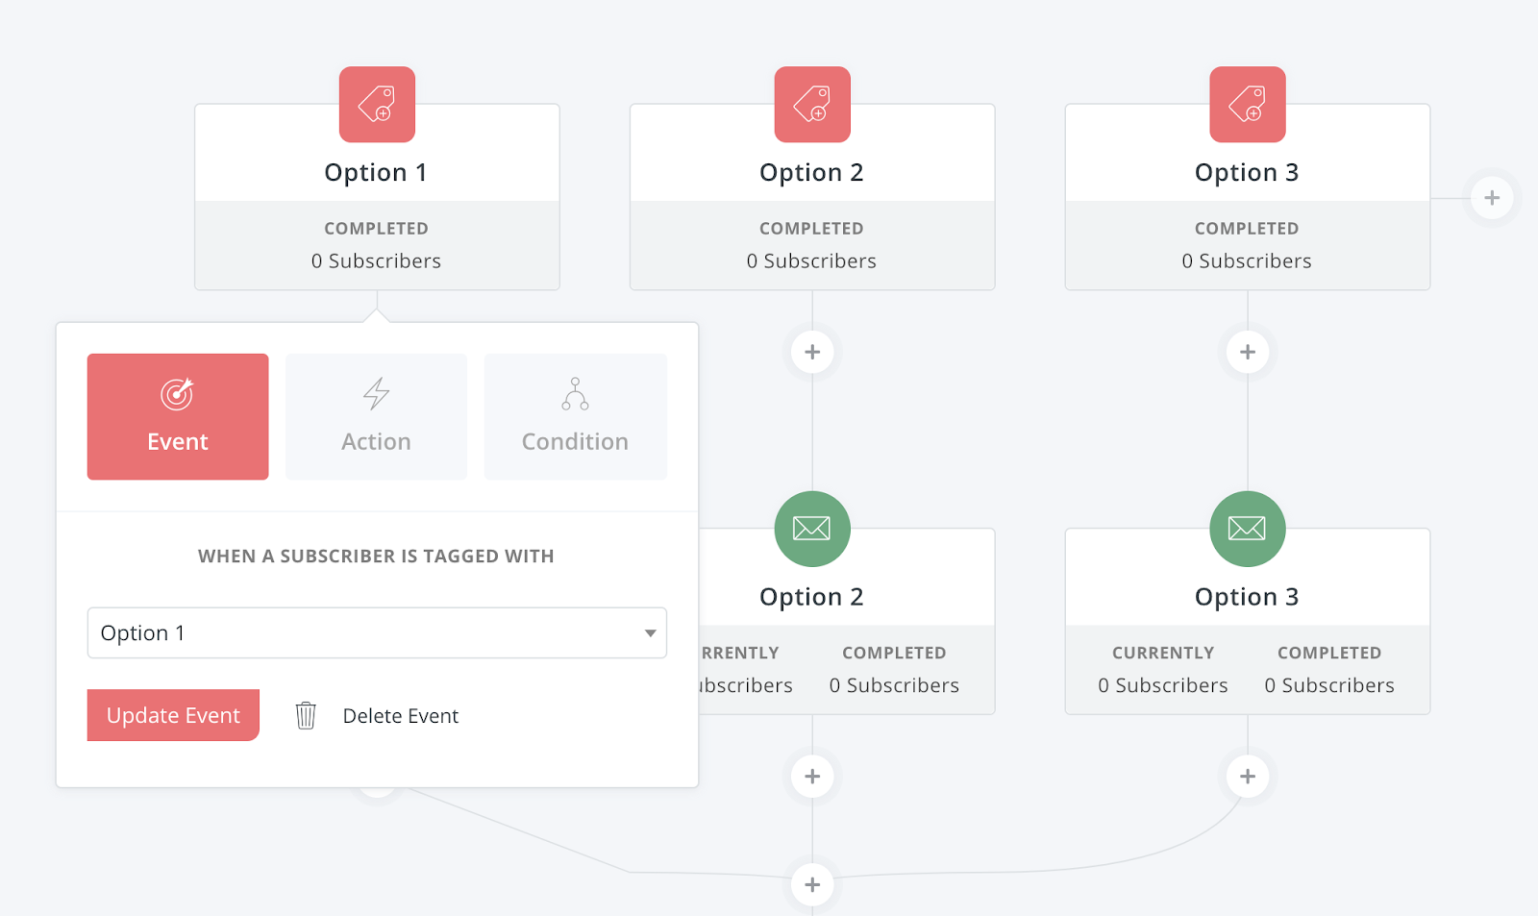Click the trash icon beside Delete Event
The image size is (1538, 916).
pos(306,715)
